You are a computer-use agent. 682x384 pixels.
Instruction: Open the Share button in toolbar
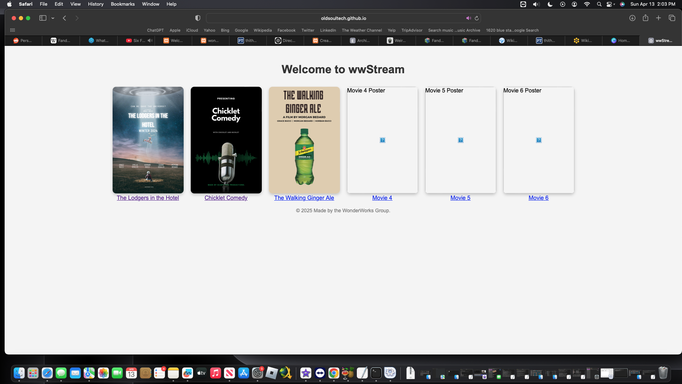(x=645, y=18)
